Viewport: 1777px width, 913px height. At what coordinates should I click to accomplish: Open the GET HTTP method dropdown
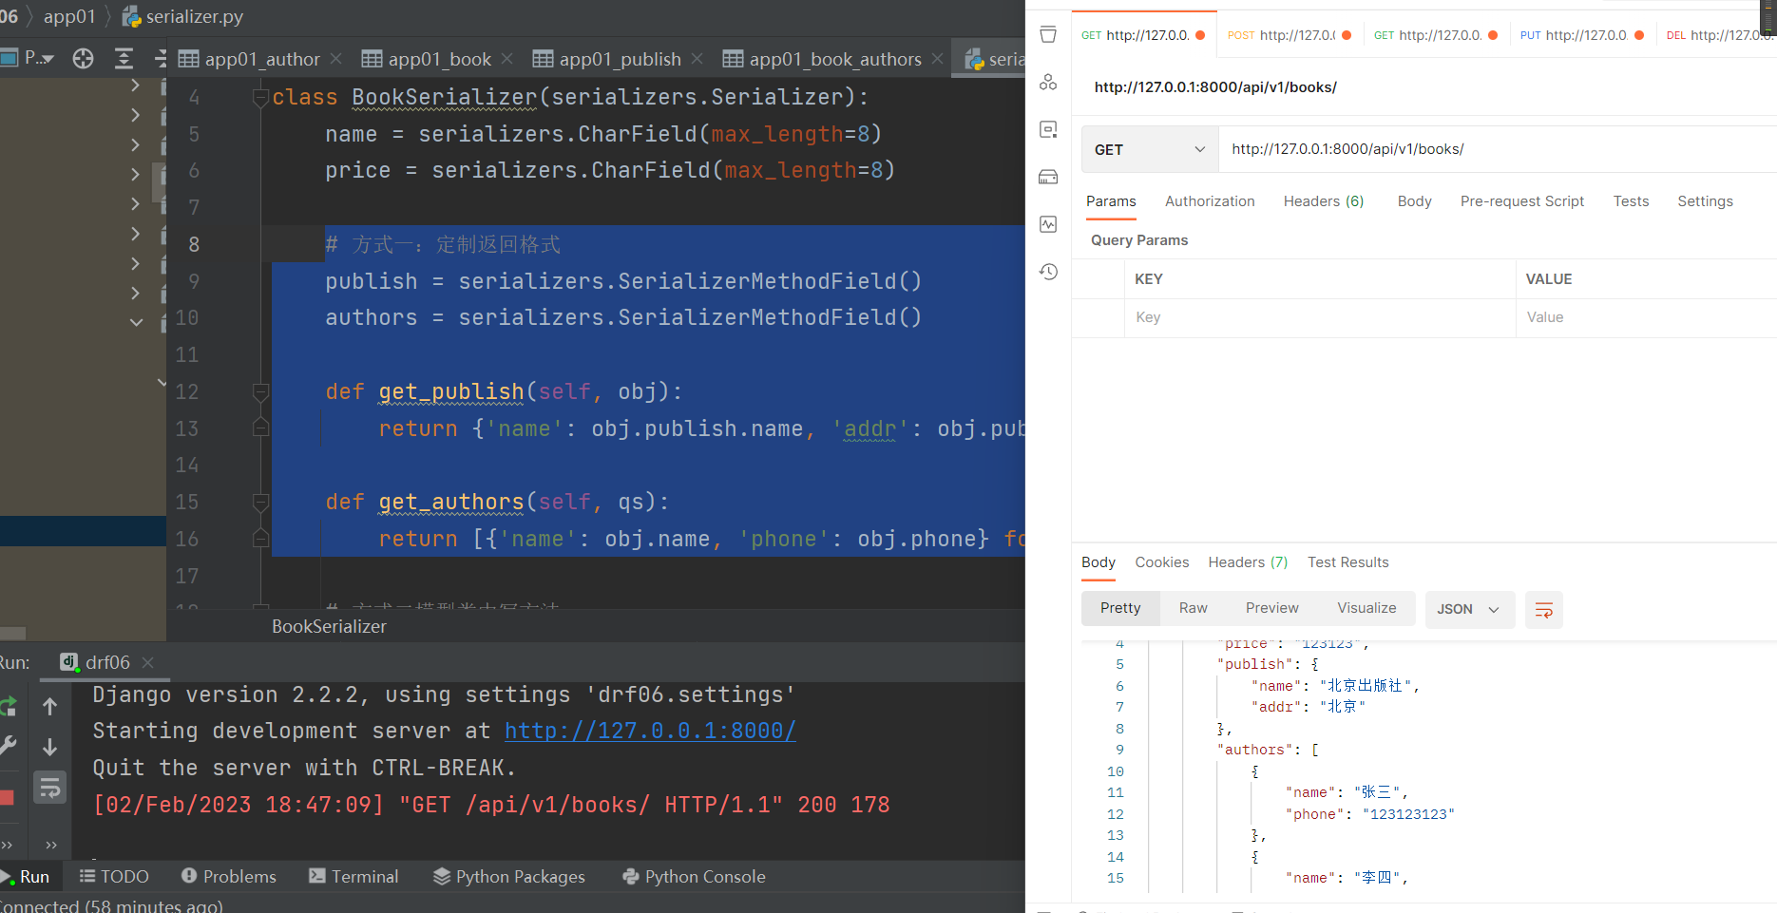tap(1150, 149)
